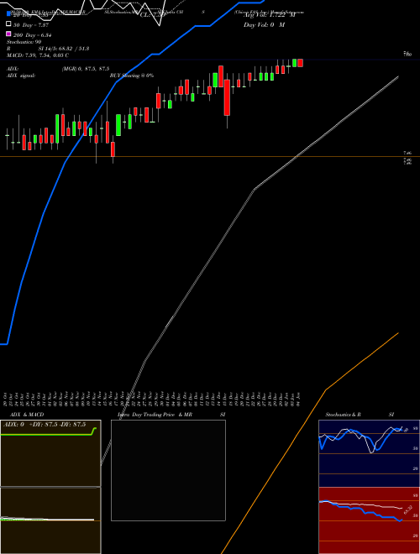
Task: Click the red RSI chart panel
Action: pyautogui.click(x=369, y=520)
